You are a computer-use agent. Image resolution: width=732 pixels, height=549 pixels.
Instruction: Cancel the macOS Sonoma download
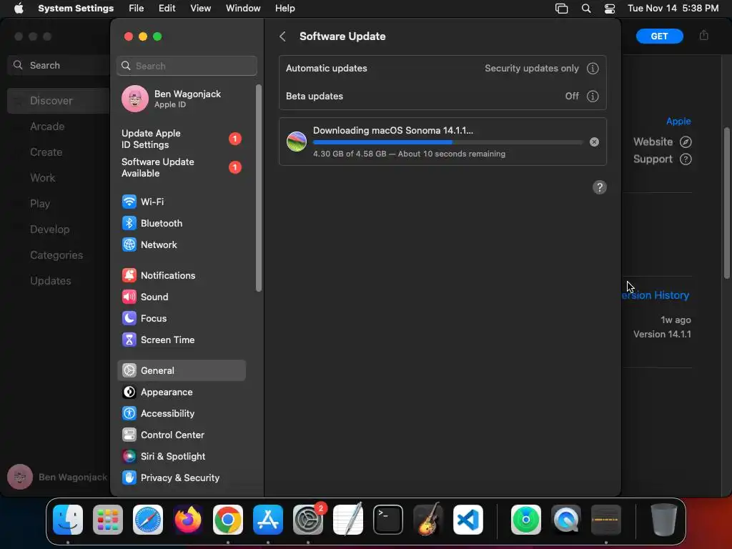click(594, 142)
